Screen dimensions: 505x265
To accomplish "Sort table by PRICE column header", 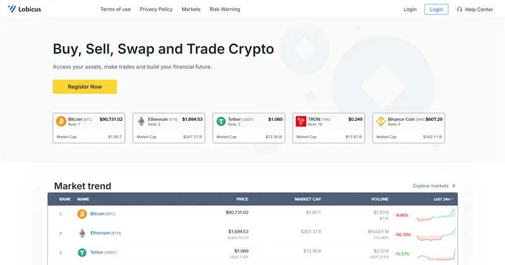I will click(242, 199).
